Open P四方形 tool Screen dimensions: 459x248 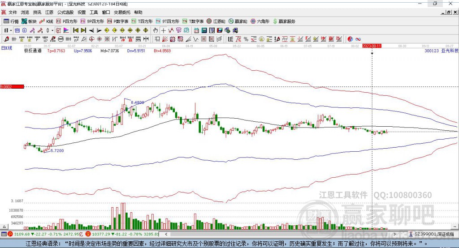(x=67, y=21)
